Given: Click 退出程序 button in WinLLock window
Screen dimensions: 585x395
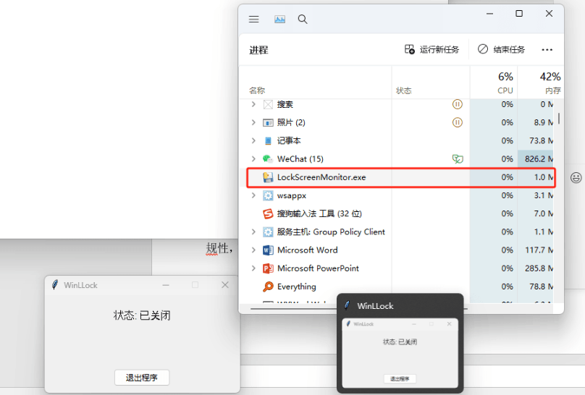Looking at the screenshot, I should tap(142, 378).
